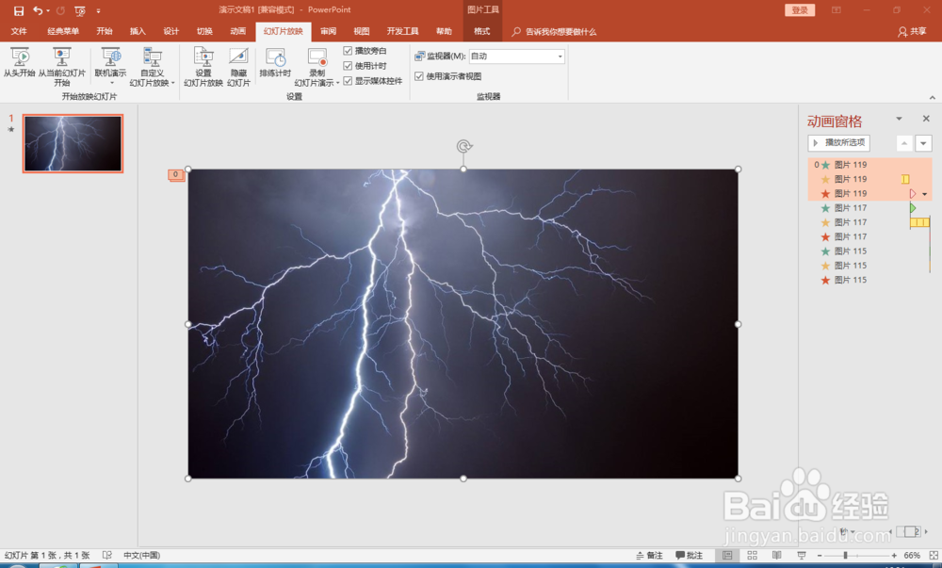Click the Save icon in quick access toolbar

pos(19,10)
